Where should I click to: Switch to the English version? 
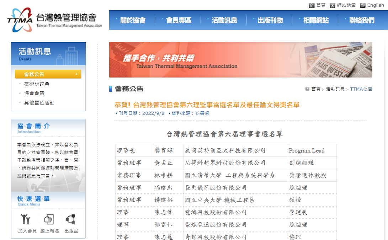point(376,5)
